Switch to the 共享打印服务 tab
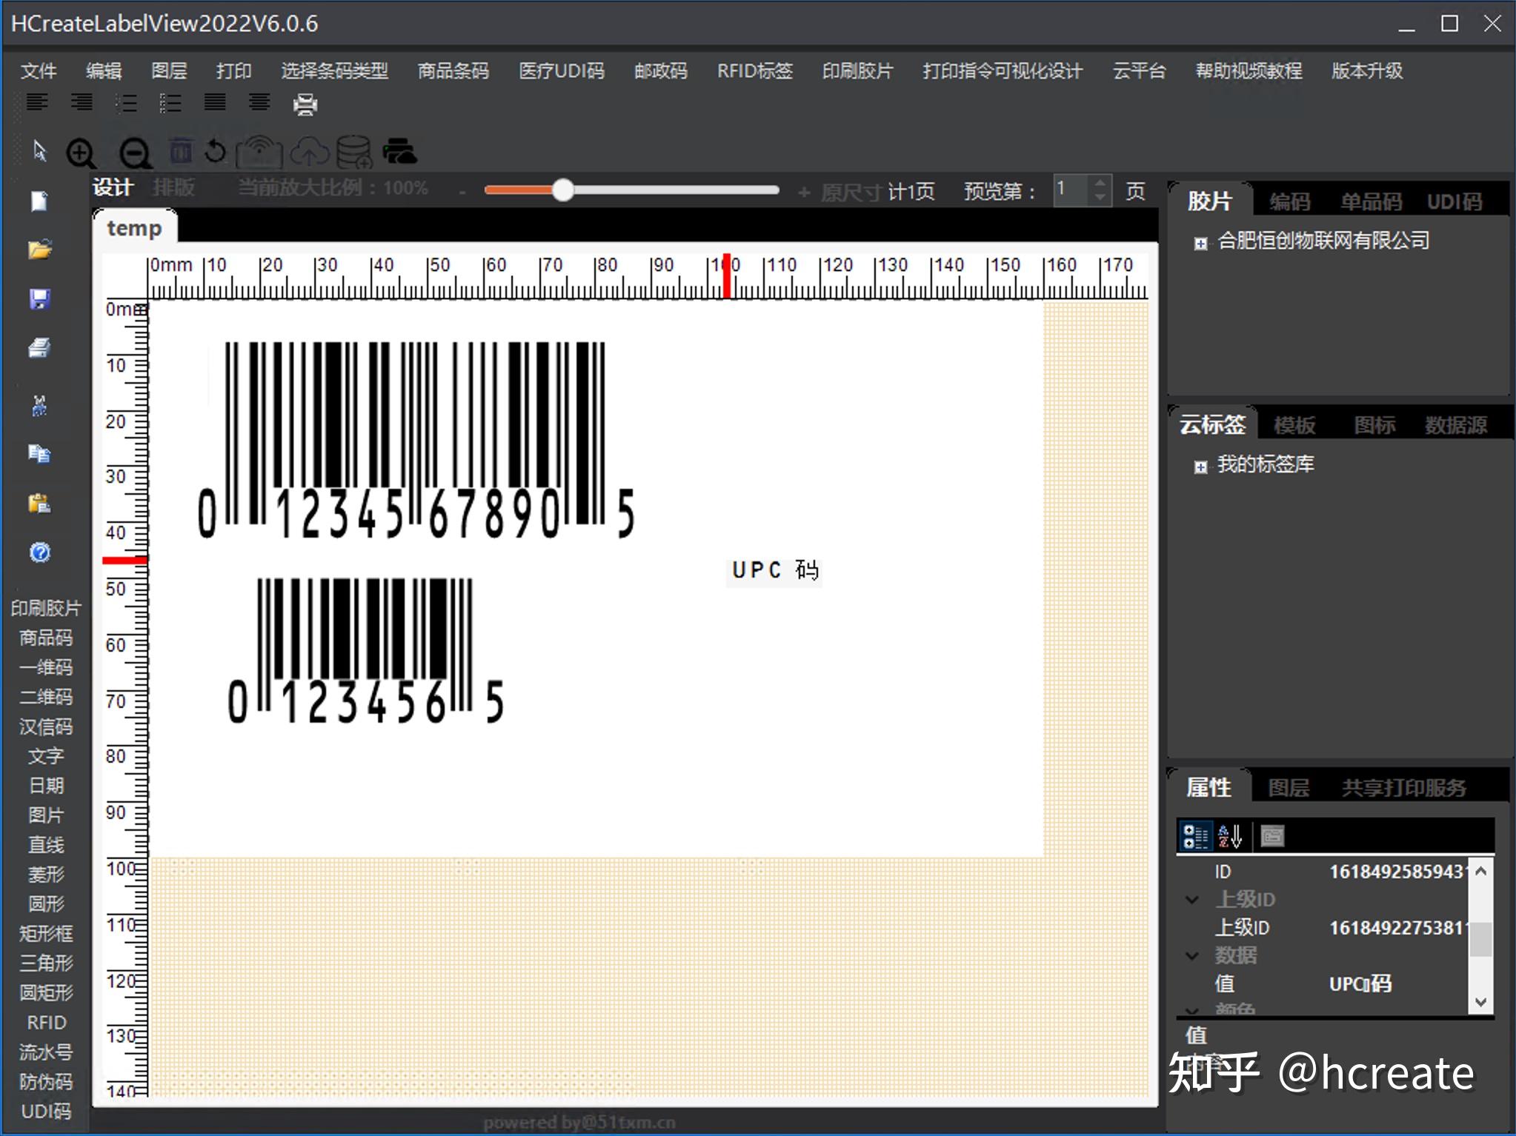Image resolution: width=1516 pixels, height=1136 pixels. pos(1404,788)
